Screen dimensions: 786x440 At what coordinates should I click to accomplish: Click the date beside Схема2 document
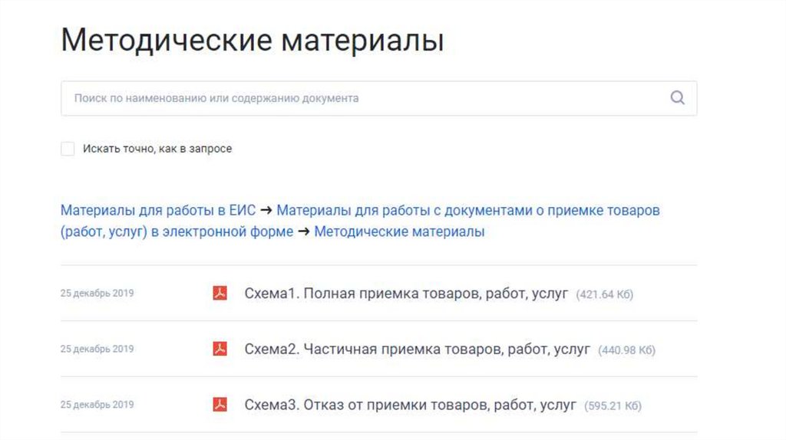(97, 349)
